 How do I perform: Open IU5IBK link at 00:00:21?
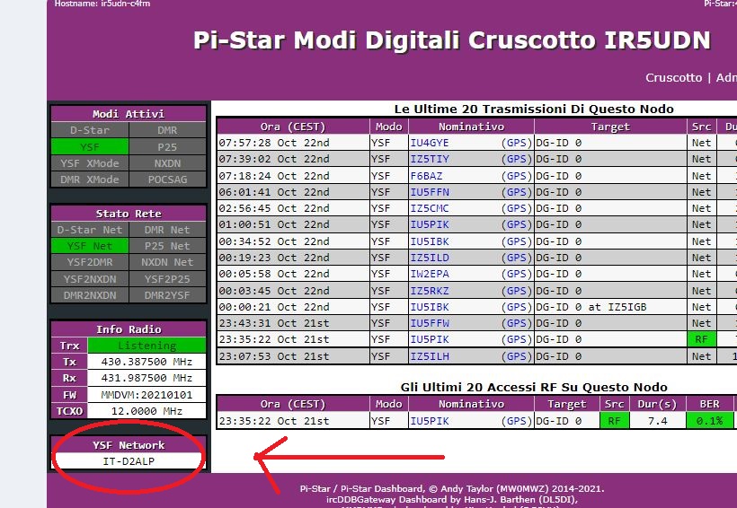430,307
